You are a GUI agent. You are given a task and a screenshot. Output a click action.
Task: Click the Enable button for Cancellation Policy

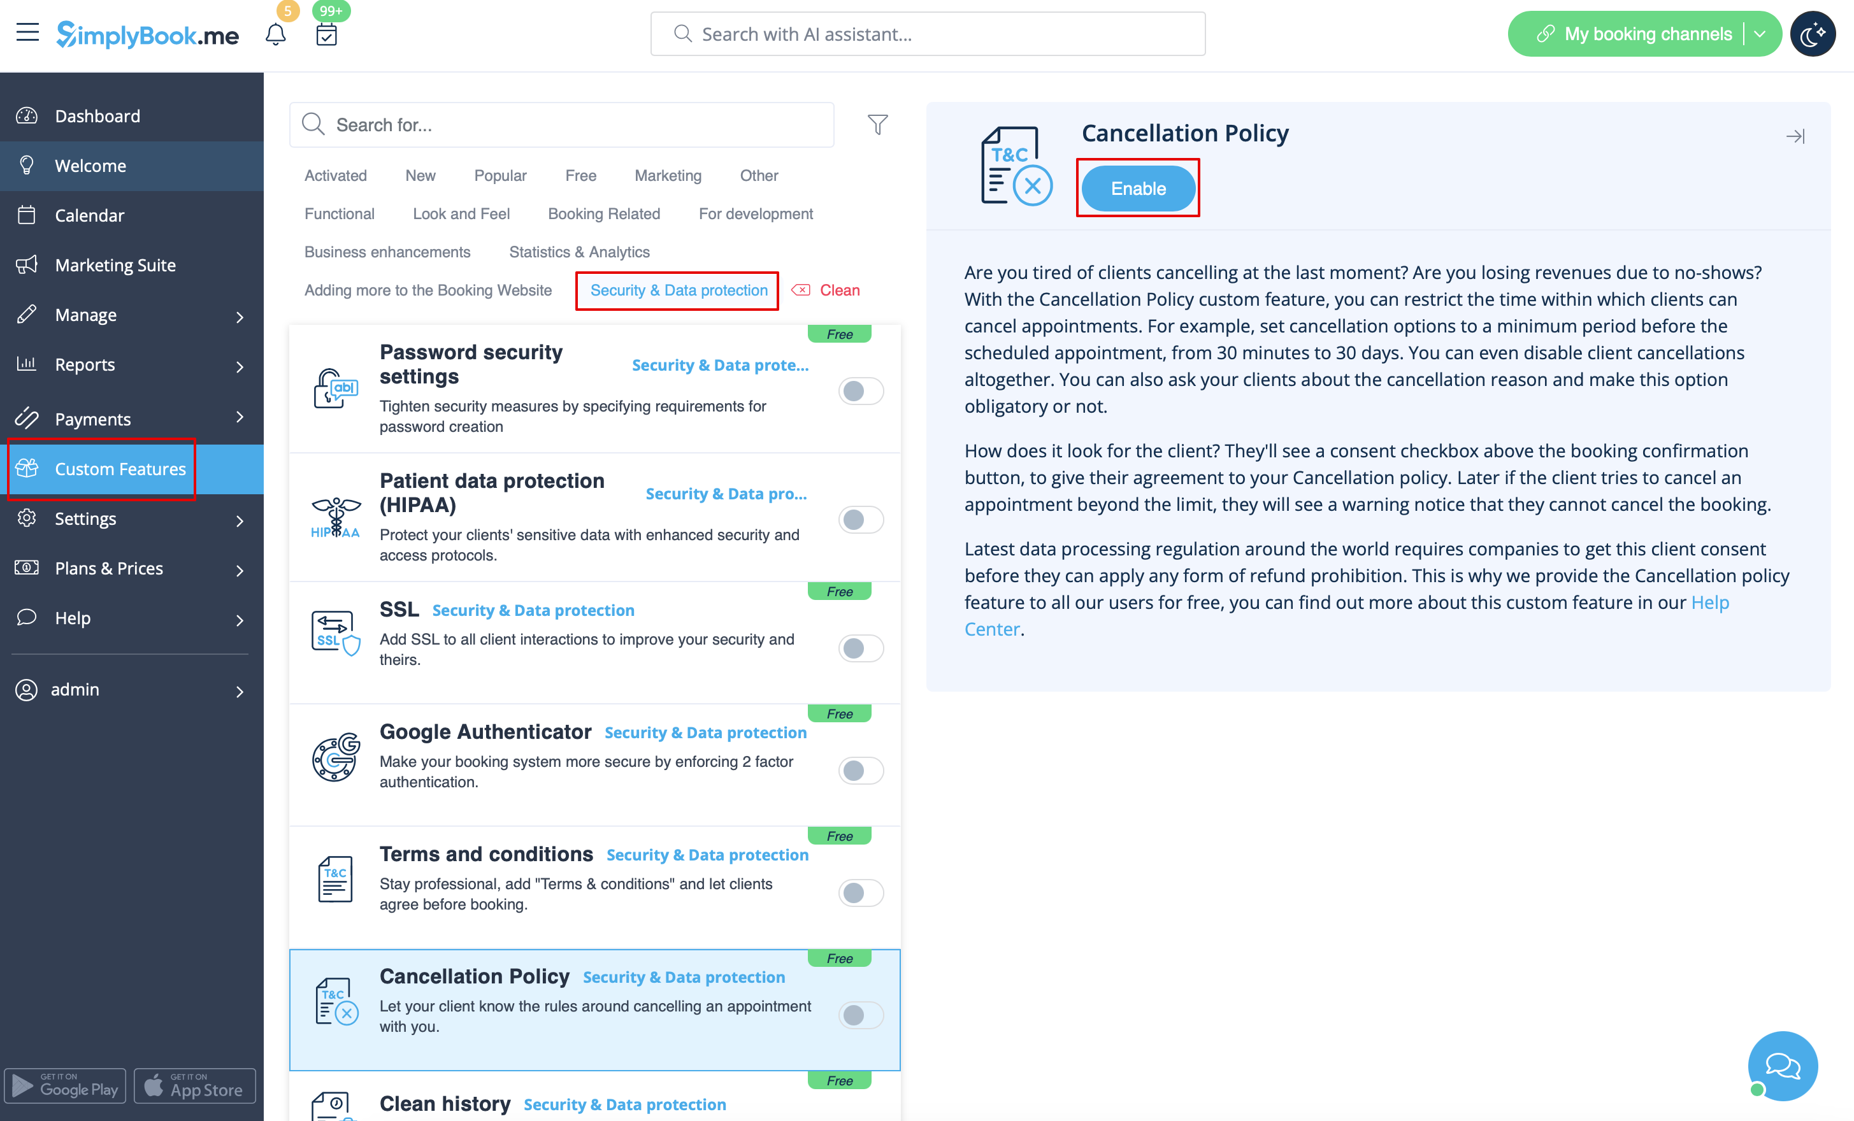coord(1138,188)
